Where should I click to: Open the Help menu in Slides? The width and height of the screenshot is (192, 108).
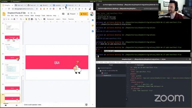pos(55,16)
